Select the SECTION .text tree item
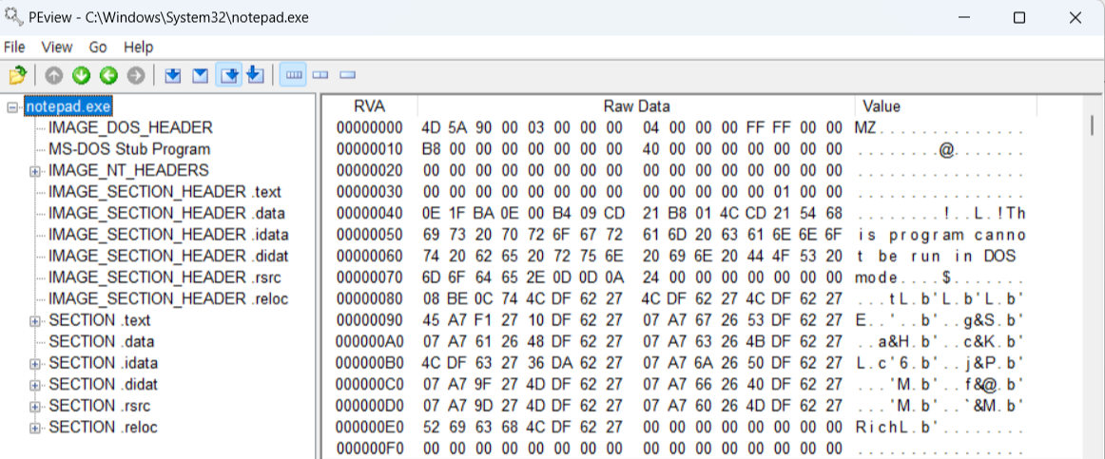Viewport: 1105px width, 459px height. coord(99,320)
